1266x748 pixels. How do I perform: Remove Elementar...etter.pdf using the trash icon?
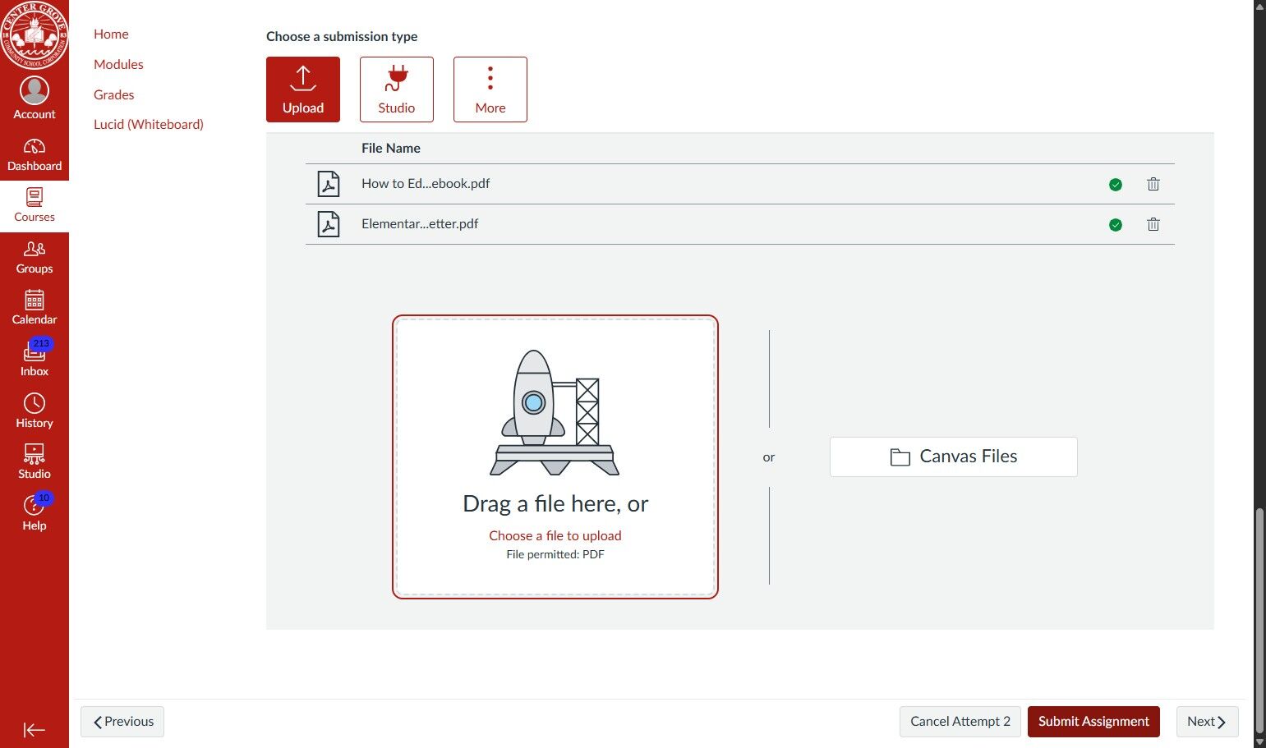(1153, 223)
